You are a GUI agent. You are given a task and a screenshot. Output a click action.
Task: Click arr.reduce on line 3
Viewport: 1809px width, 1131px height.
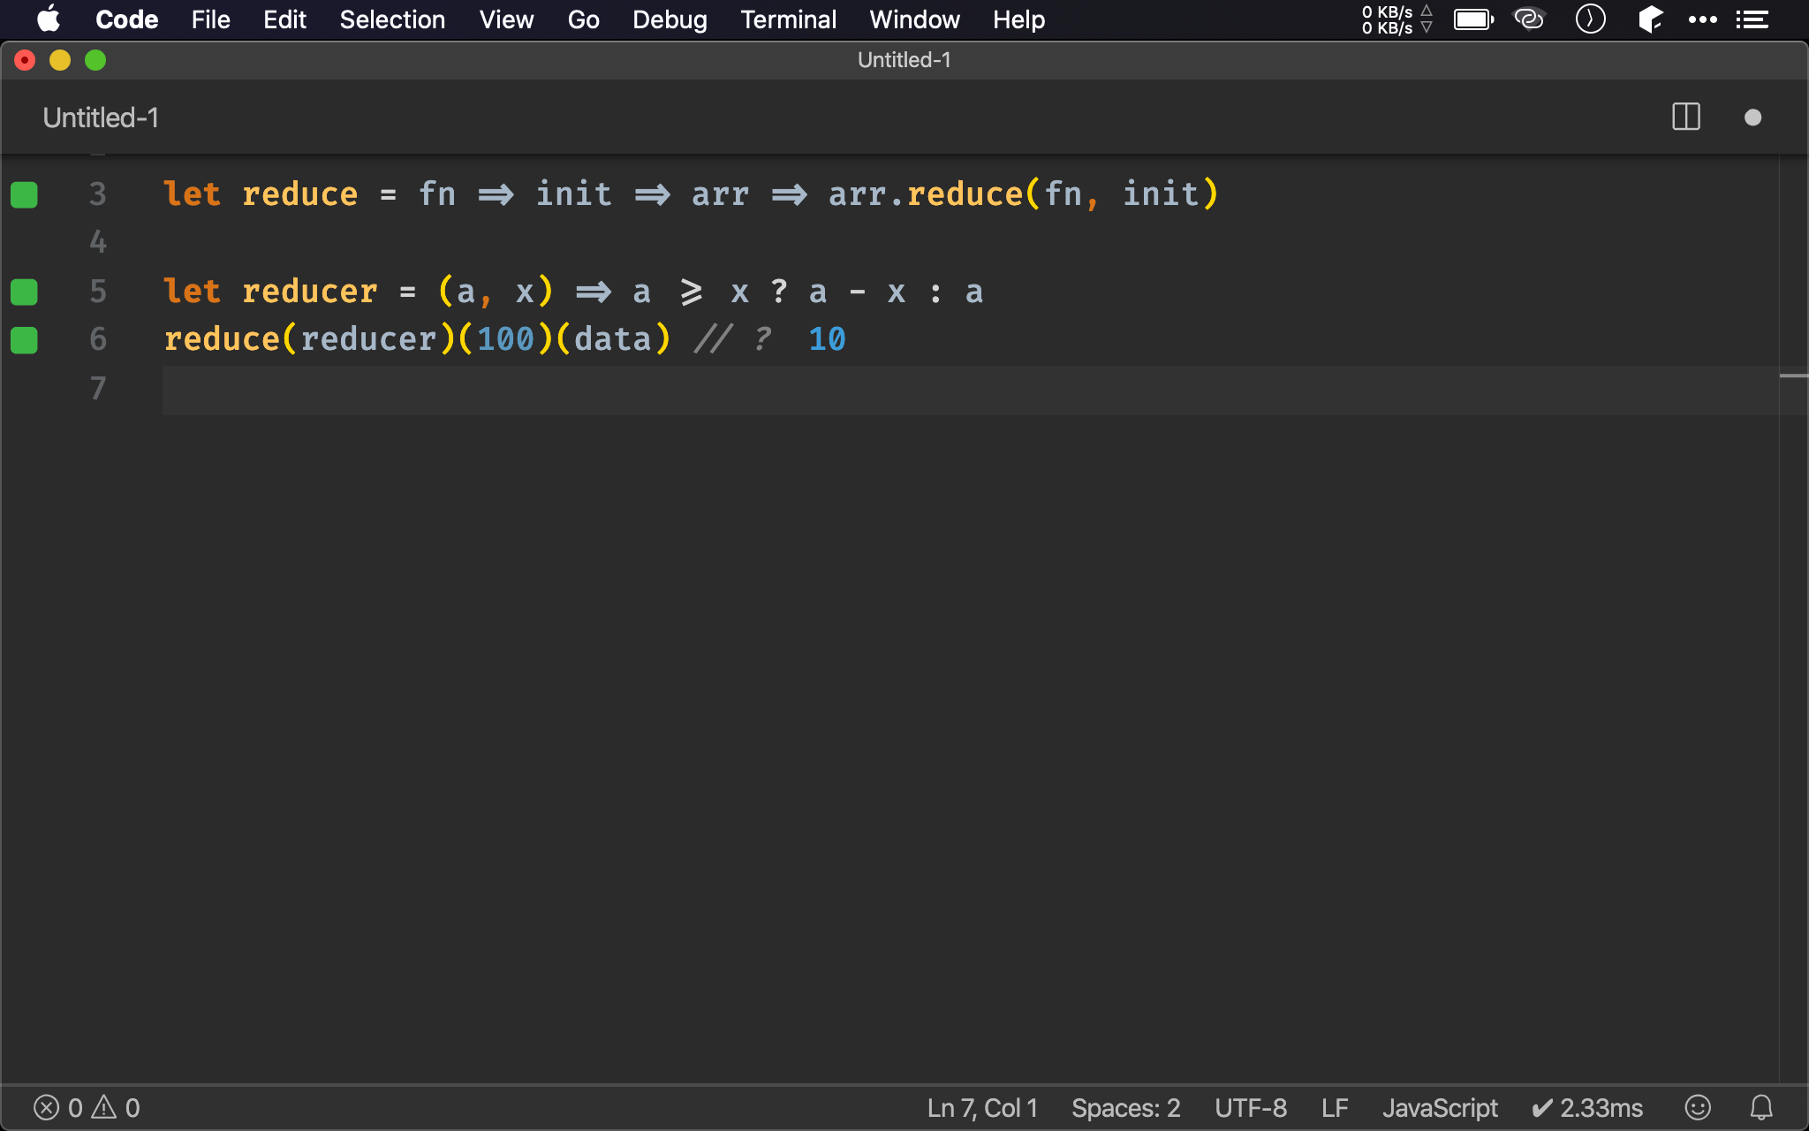(x=925, y=194)
